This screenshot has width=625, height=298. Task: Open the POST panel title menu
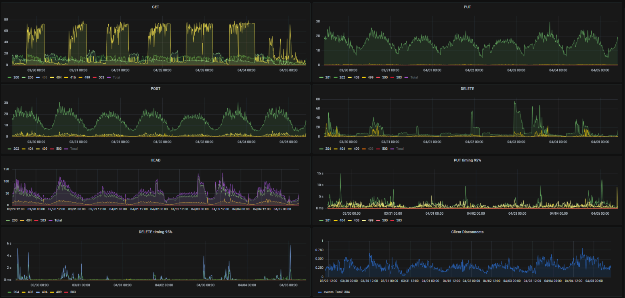coord(156,89)
